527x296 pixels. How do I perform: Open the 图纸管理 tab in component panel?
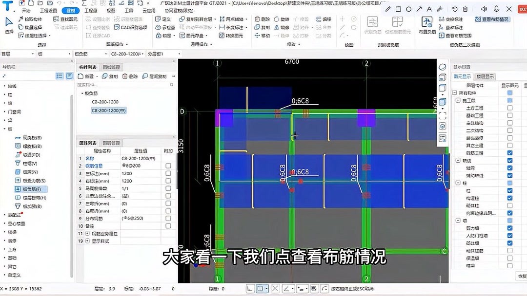(x=111, y=67)
